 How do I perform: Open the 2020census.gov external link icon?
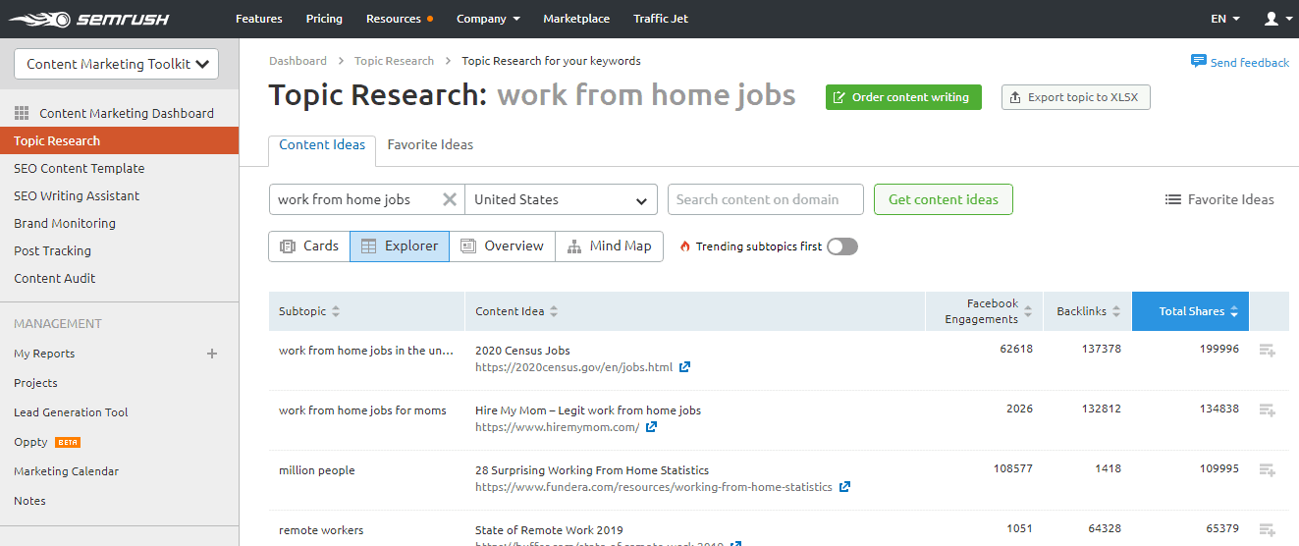[x=685, y=367]
